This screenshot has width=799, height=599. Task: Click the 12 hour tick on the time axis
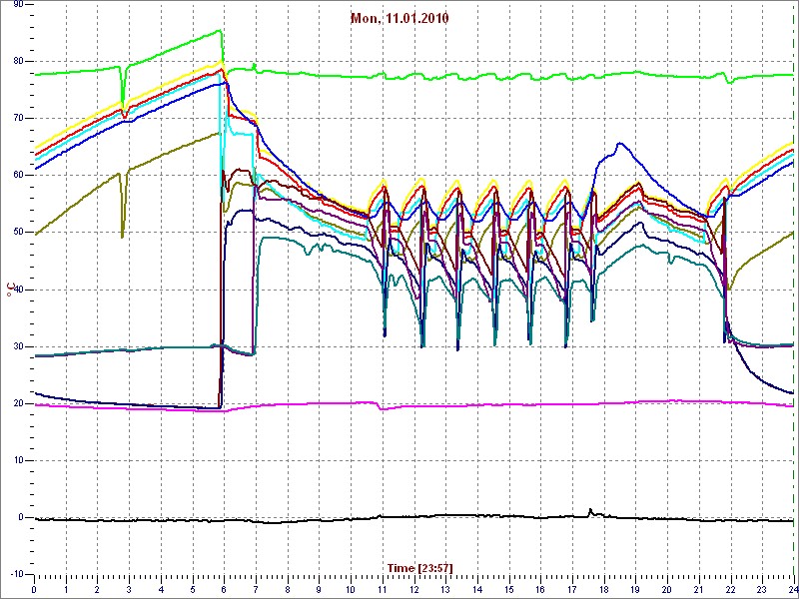tap(413, 590)
